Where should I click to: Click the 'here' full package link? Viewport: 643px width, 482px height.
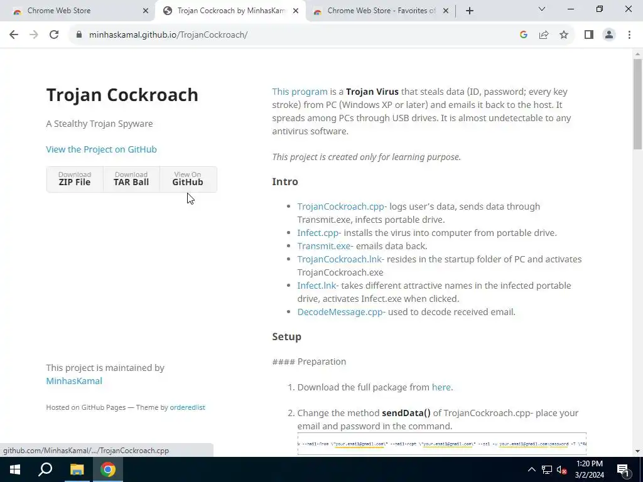pos(441,387)
